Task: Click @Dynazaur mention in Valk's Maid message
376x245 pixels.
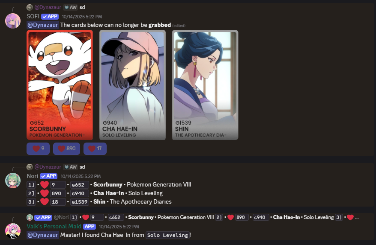Action: click(43, 235)
